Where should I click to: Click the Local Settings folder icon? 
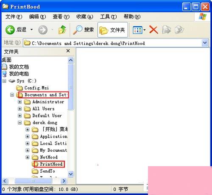click(35, 143)
